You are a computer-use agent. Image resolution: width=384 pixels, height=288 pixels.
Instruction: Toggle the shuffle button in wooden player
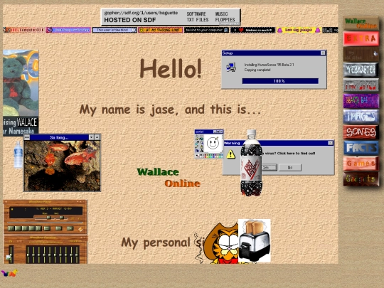coord(58,228)
